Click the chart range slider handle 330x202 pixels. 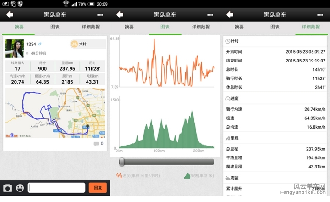(x=122, y=162)
